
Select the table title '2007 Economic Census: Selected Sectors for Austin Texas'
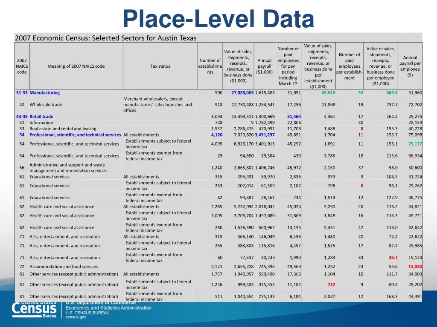point(106,38)
